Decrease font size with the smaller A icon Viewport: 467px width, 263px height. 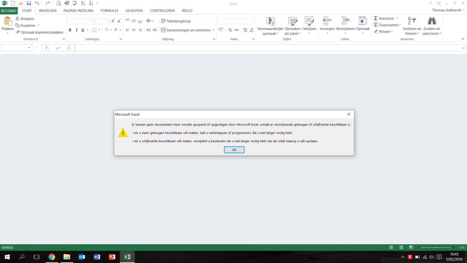(120, 21)
